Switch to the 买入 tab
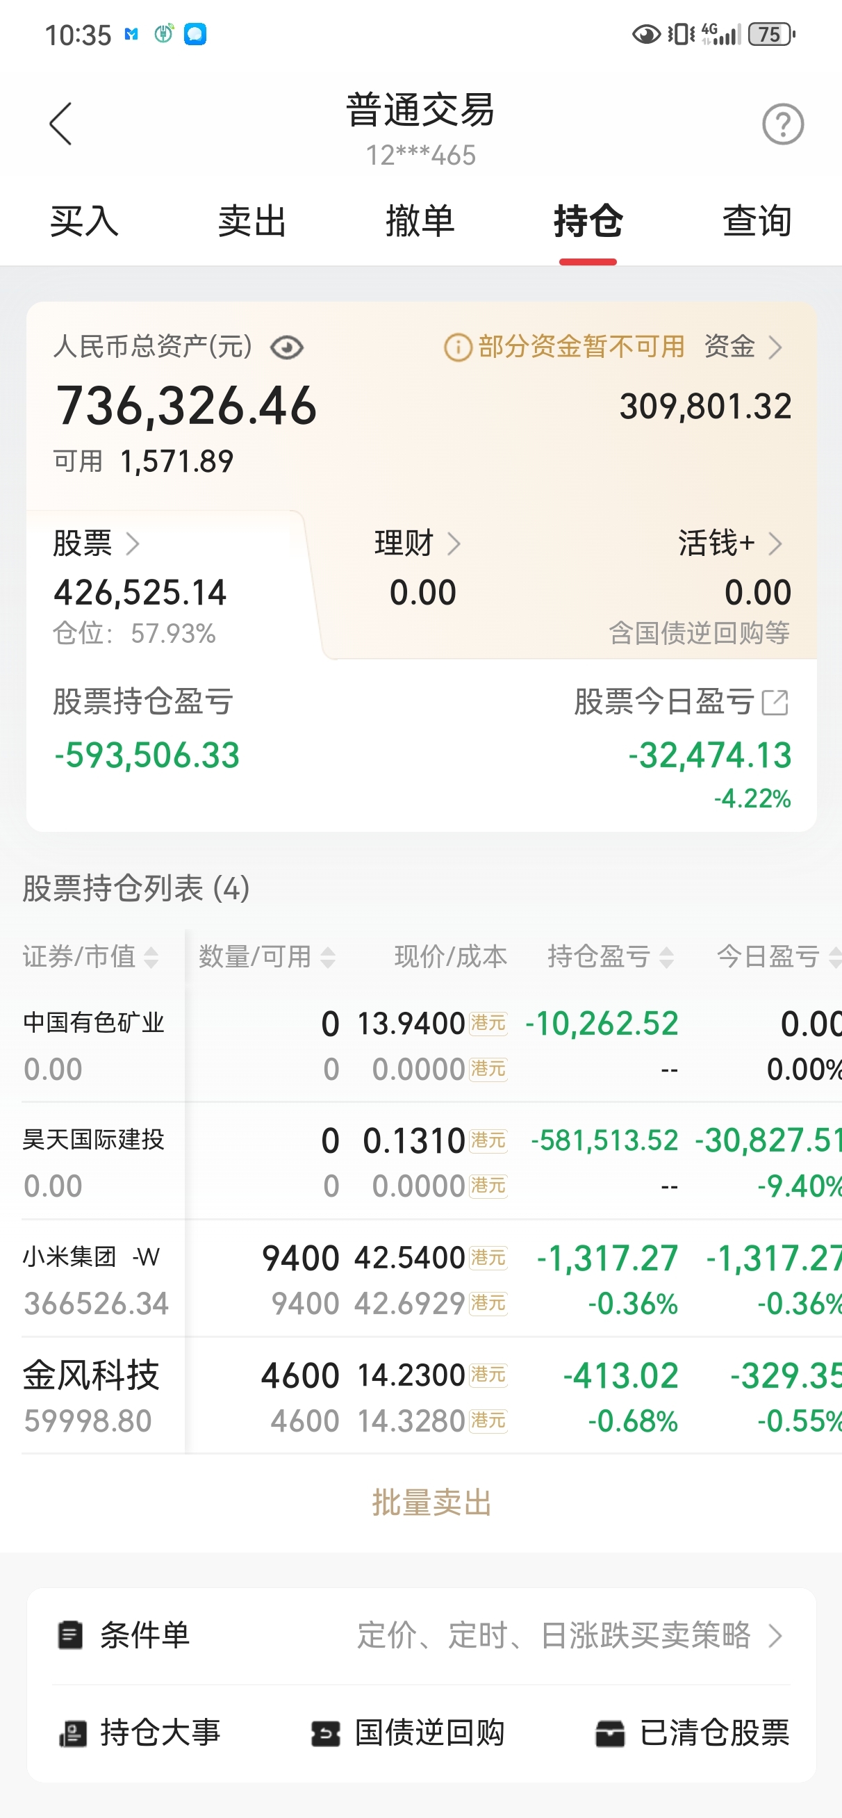This screenshot has height=1818, width=842. (x=84, y=221)
